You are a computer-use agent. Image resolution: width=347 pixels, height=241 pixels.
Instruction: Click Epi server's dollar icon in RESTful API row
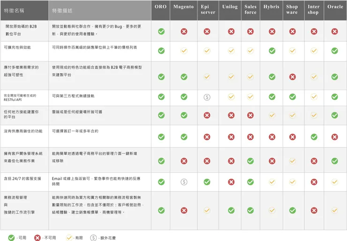click(207, 97)
